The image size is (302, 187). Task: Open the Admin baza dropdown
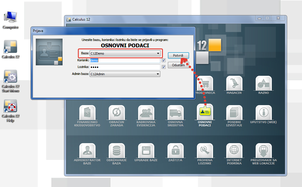pyautogui.click(x=158, y=74)
